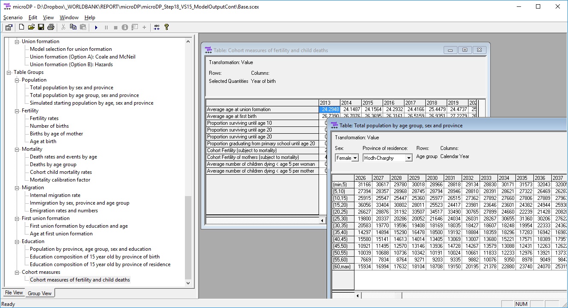Click the yellow question mark Help icon
This screenshot has height=308, width=568.
167,27
